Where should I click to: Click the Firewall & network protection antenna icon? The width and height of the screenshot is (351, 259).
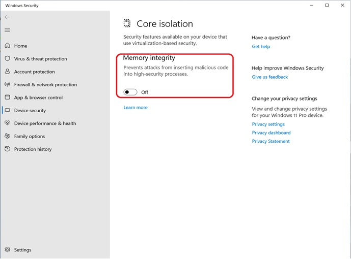7,85
